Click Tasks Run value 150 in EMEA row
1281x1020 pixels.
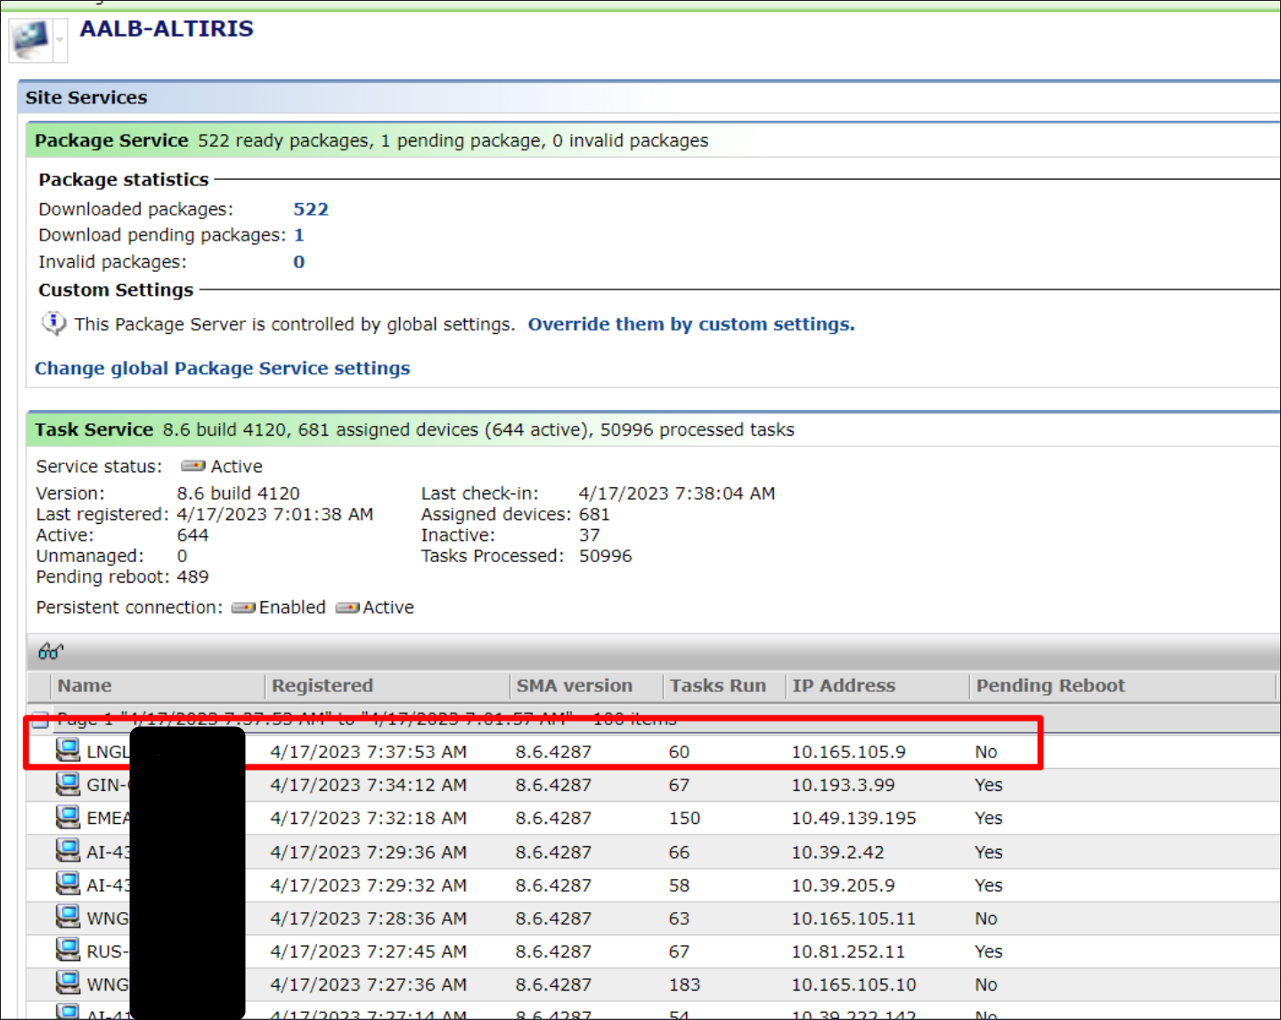[685, 818]
